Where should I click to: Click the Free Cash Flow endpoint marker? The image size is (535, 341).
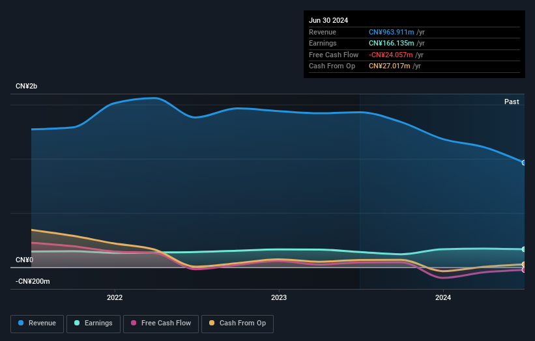tap(524, 270)
